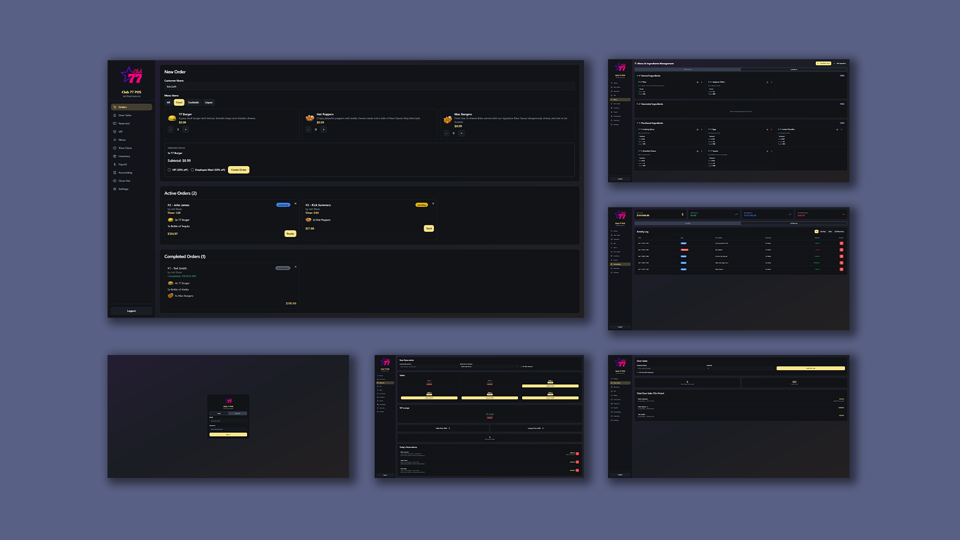Increase the 77 Burger quantity
This screenshot has height=540, width=960.
(185, 129)
